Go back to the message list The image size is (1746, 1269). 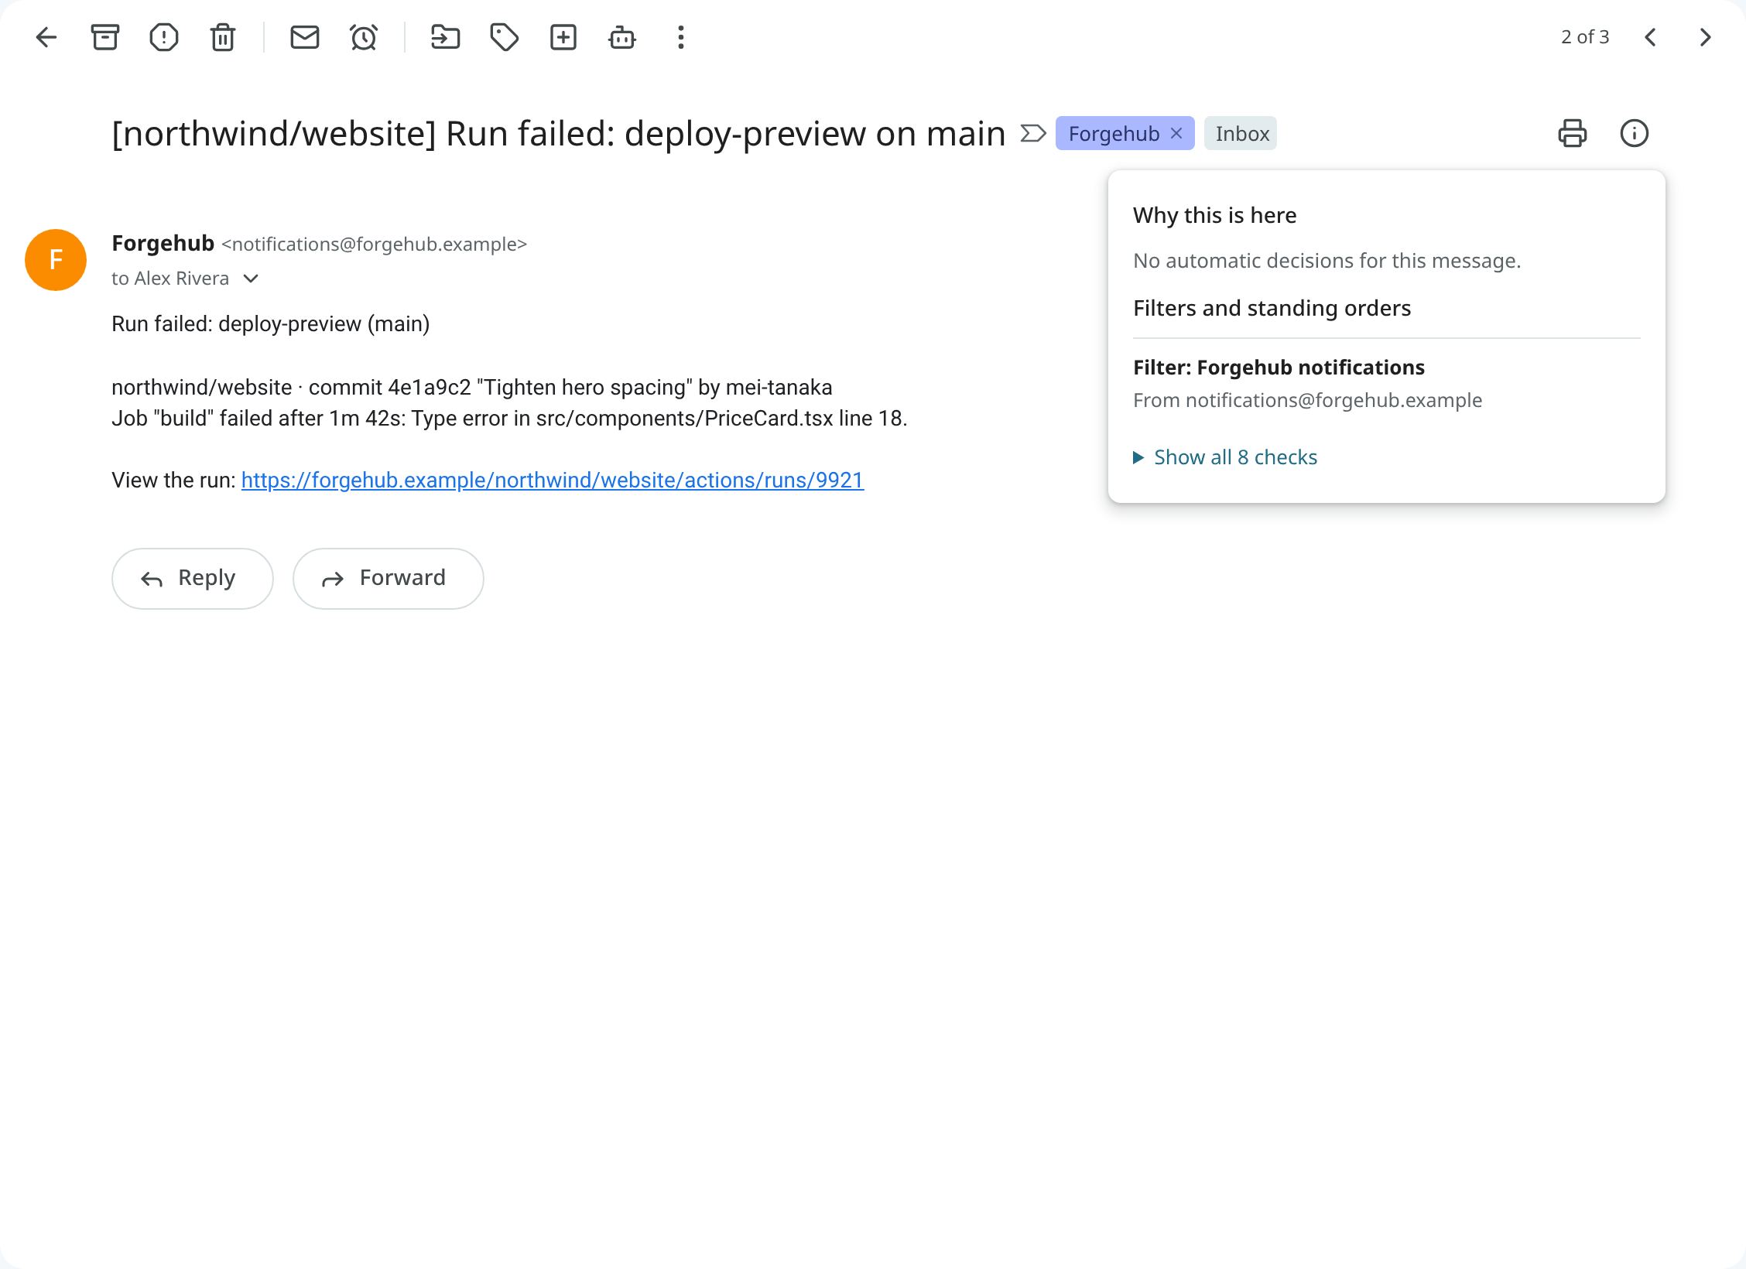46,37
